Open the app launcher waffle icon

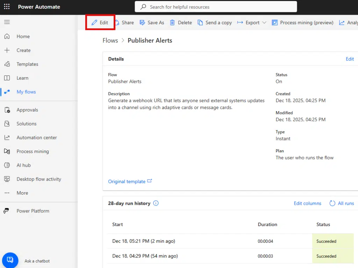pos(7,7)
